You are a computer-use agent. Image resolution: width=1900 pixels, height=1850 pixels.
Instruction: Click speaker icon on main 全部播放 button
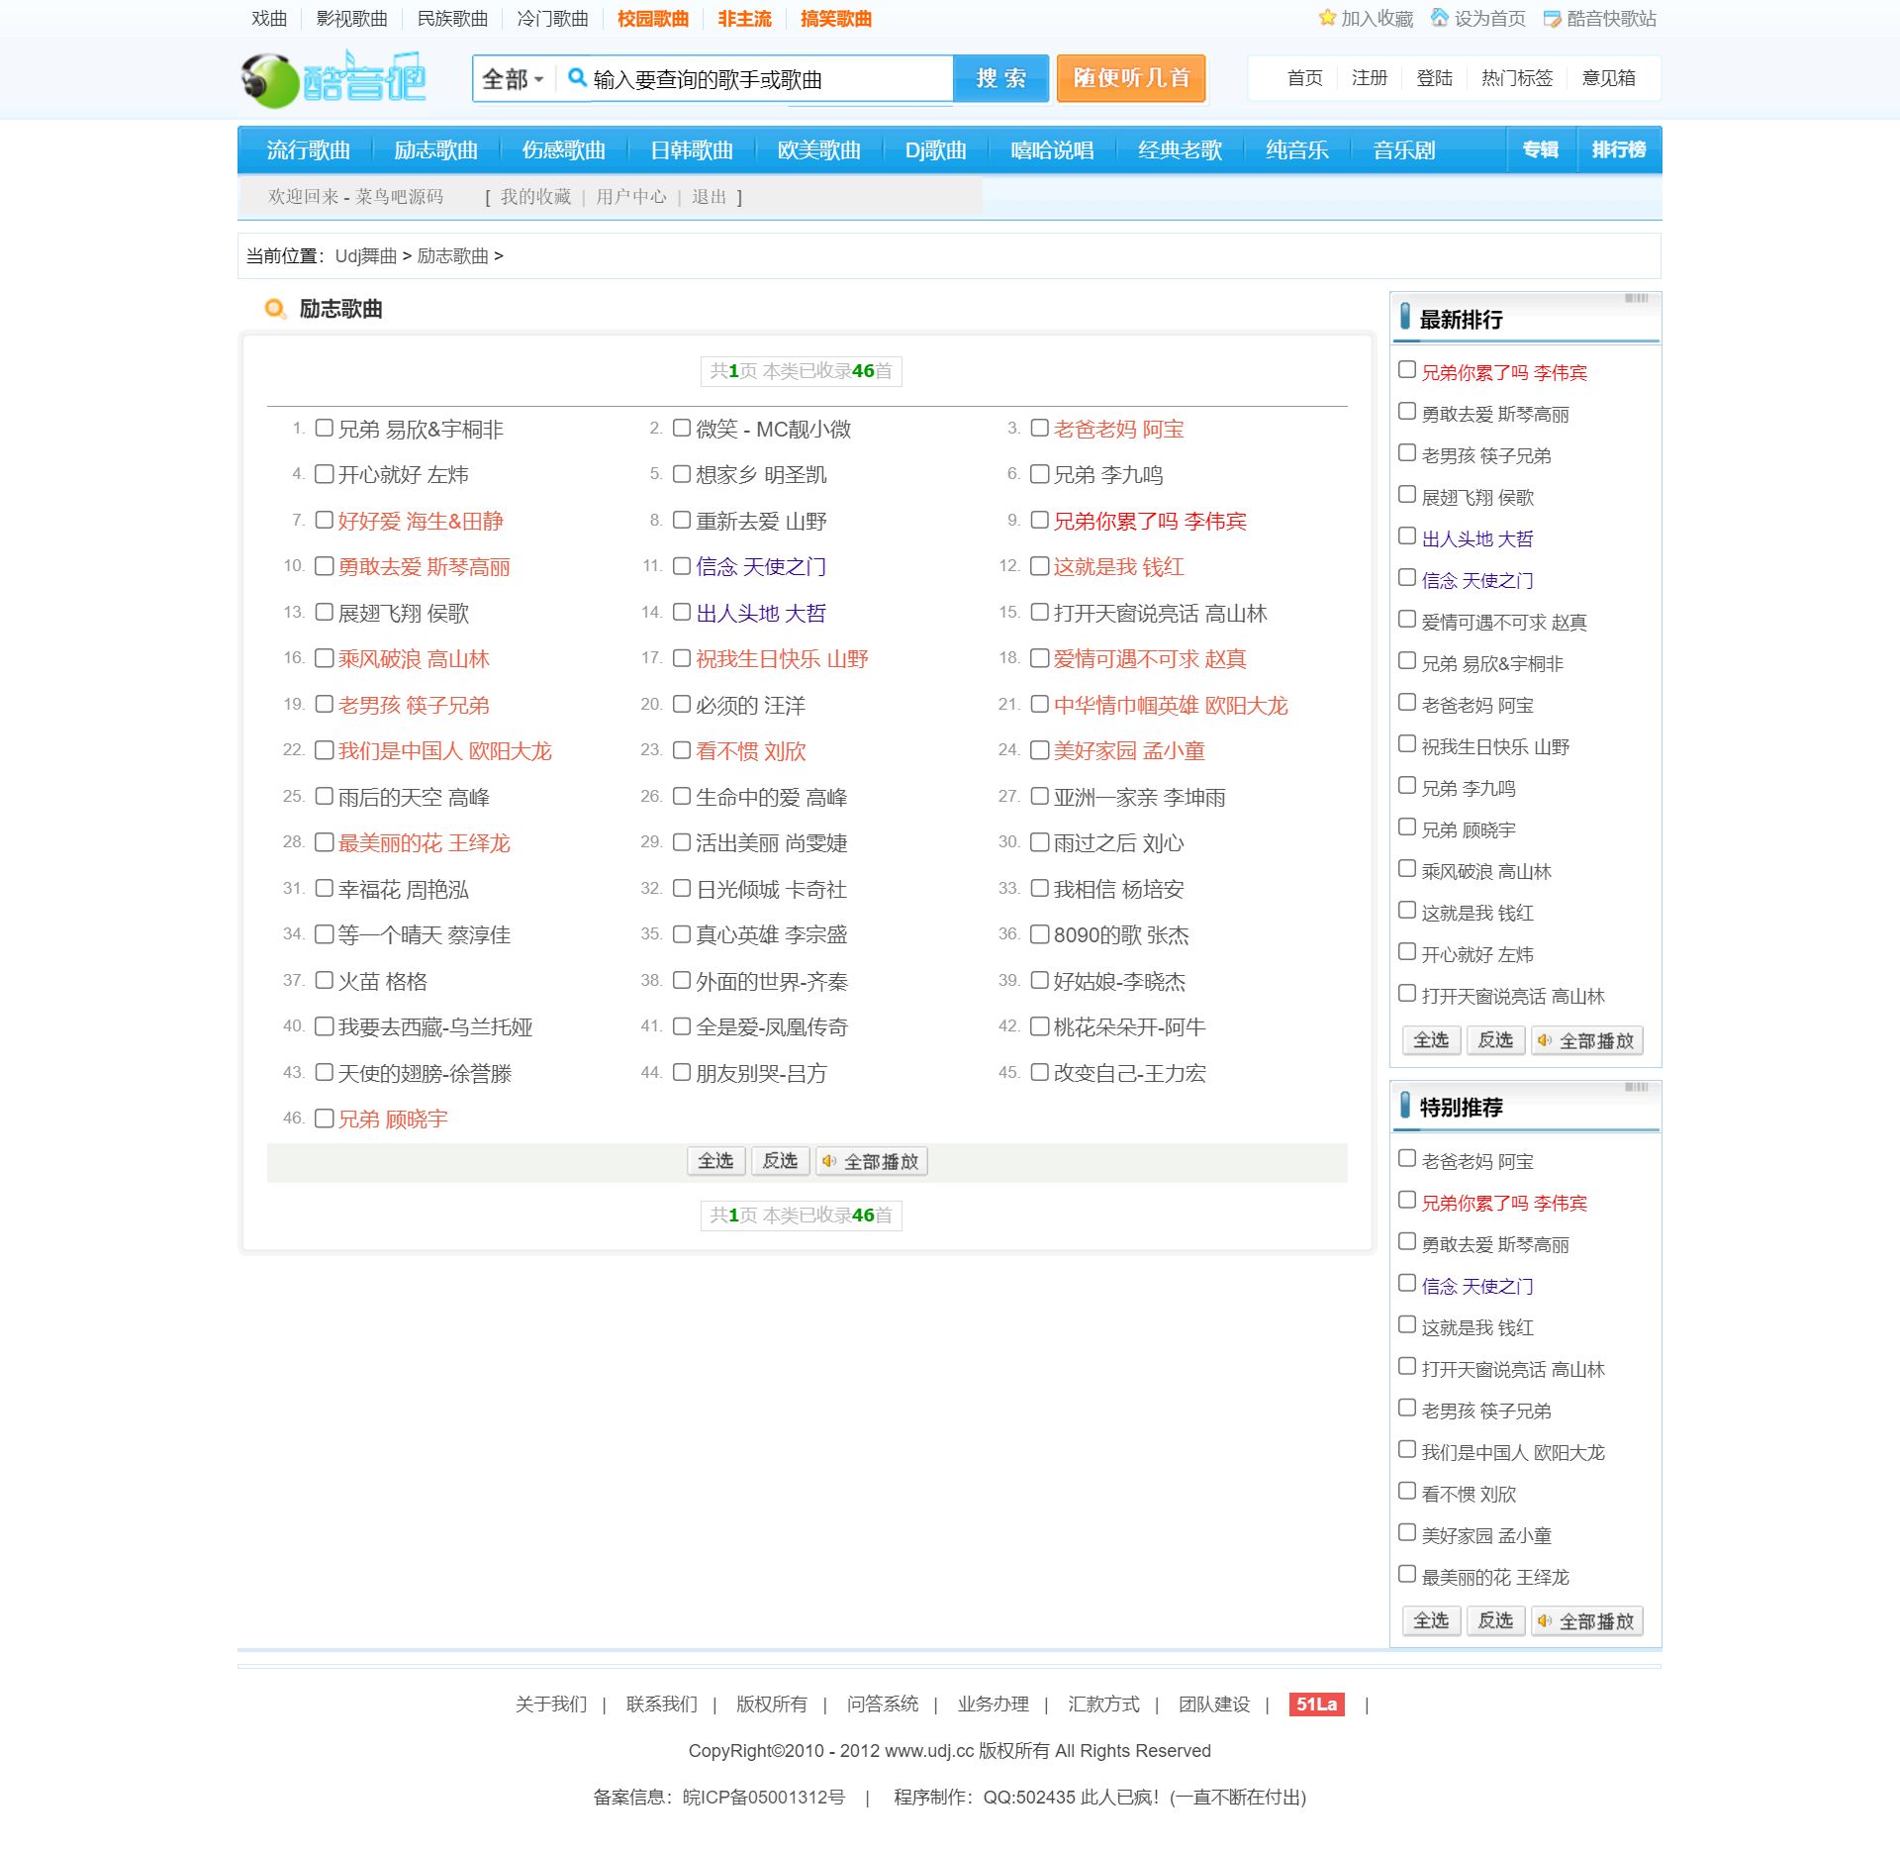point(829,1161)
